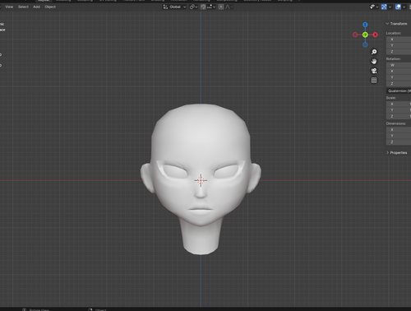Open the View menu in the viewport header
The height and width of the screenshot is (311, 411).
point(9,7)
